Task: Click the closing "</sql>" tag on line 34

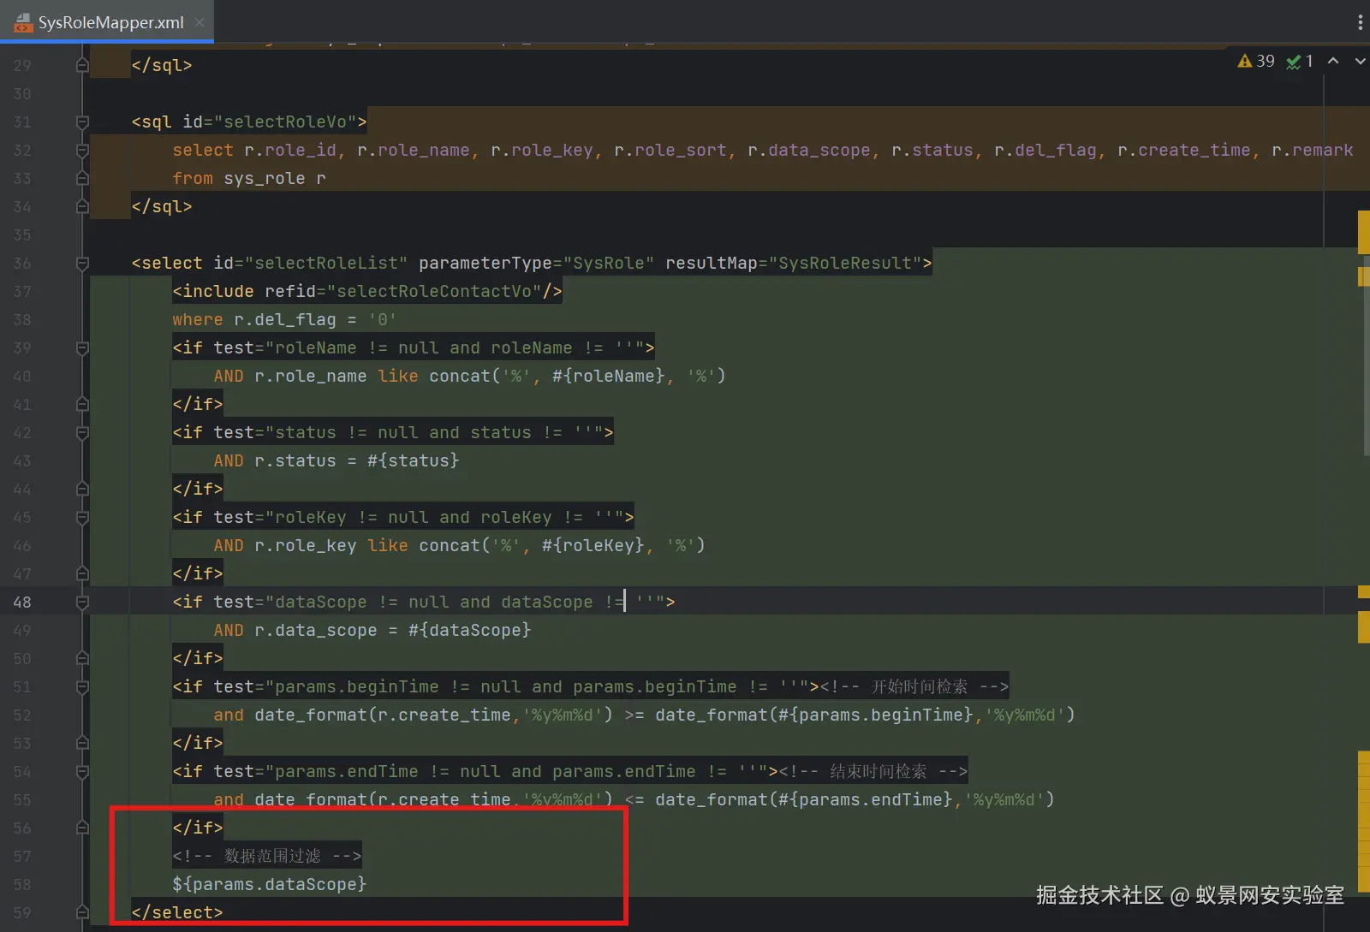Action: [162, 207]
